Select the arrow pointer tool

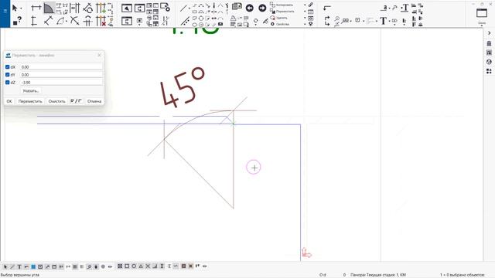[15, 8]
